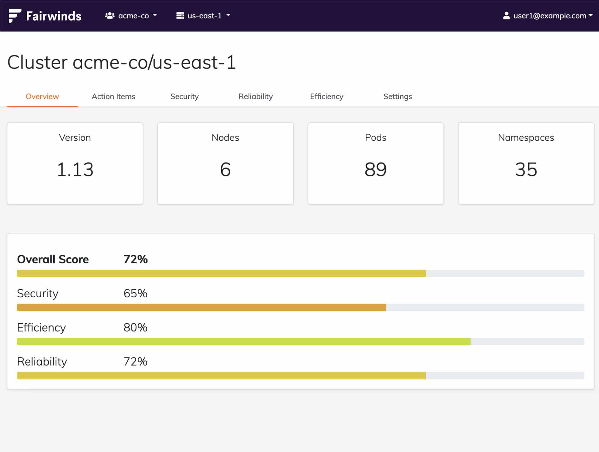Open the Efficiency tab
This screenshot has width=599, height=452.
[327, 96]
